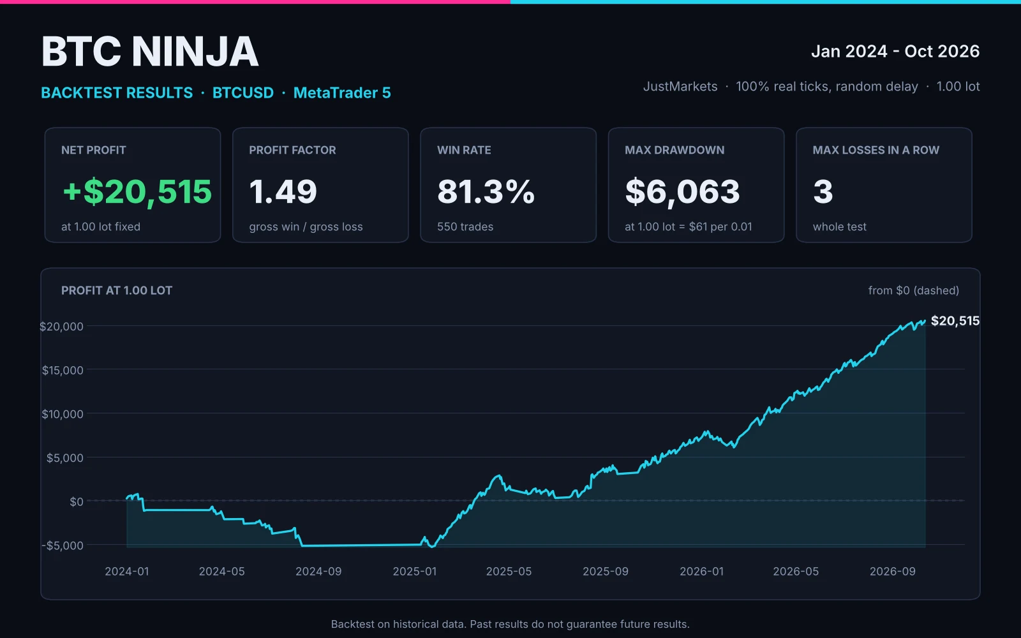Click 'at 1.00 lot = $61 per 0.01' caption
This screenshot has width=1021, height=638.
pos(689,226)
